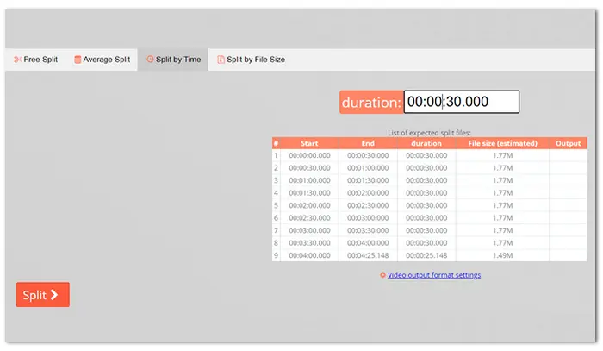Screen dimensions: 603x351
Task: Click the orange duration label
Action: pos(371,103)
